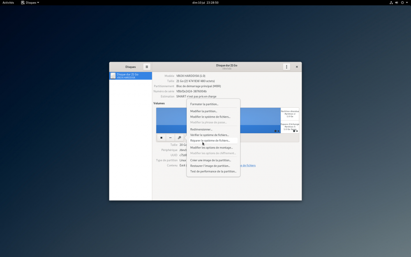Click the delete partition minus button

coord(170,138)
